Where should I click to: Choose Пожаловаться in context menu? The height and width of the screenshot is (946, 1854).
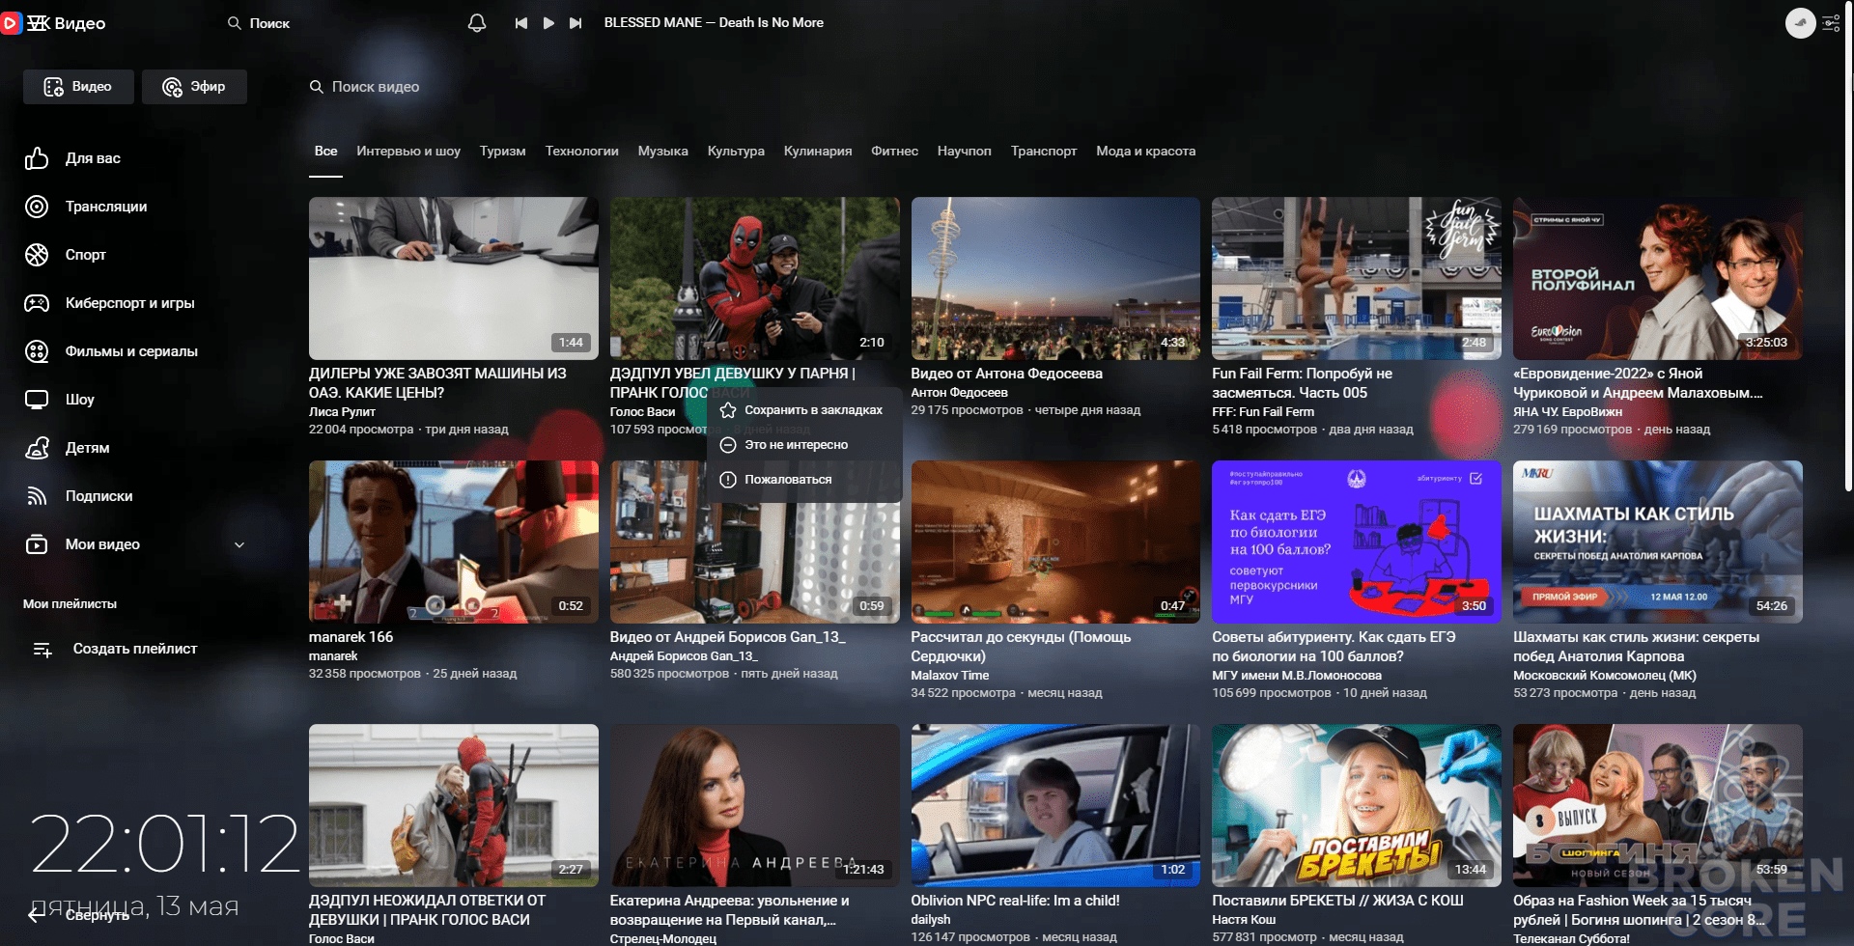click(804, 480)
